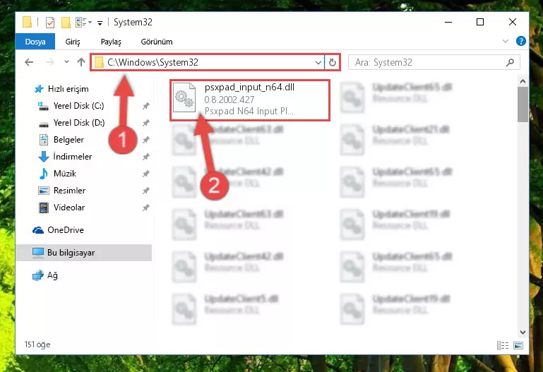Click pin icon next to Yerel Disk (C:)

pyautogui.click(x=145, y=106)
